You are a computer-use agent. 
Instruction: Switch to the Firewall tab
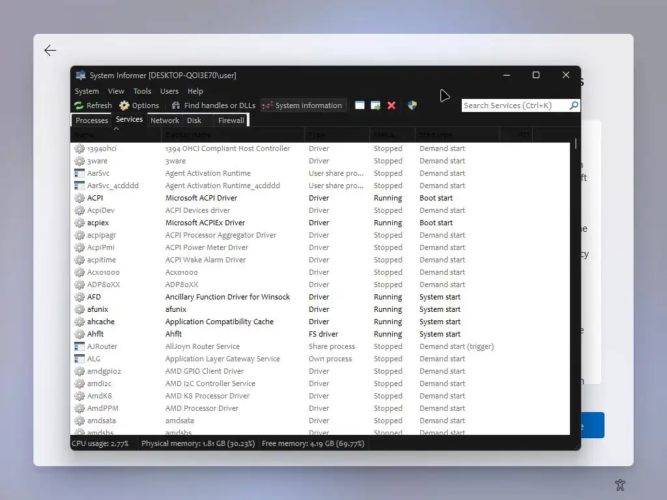(231, 120)
